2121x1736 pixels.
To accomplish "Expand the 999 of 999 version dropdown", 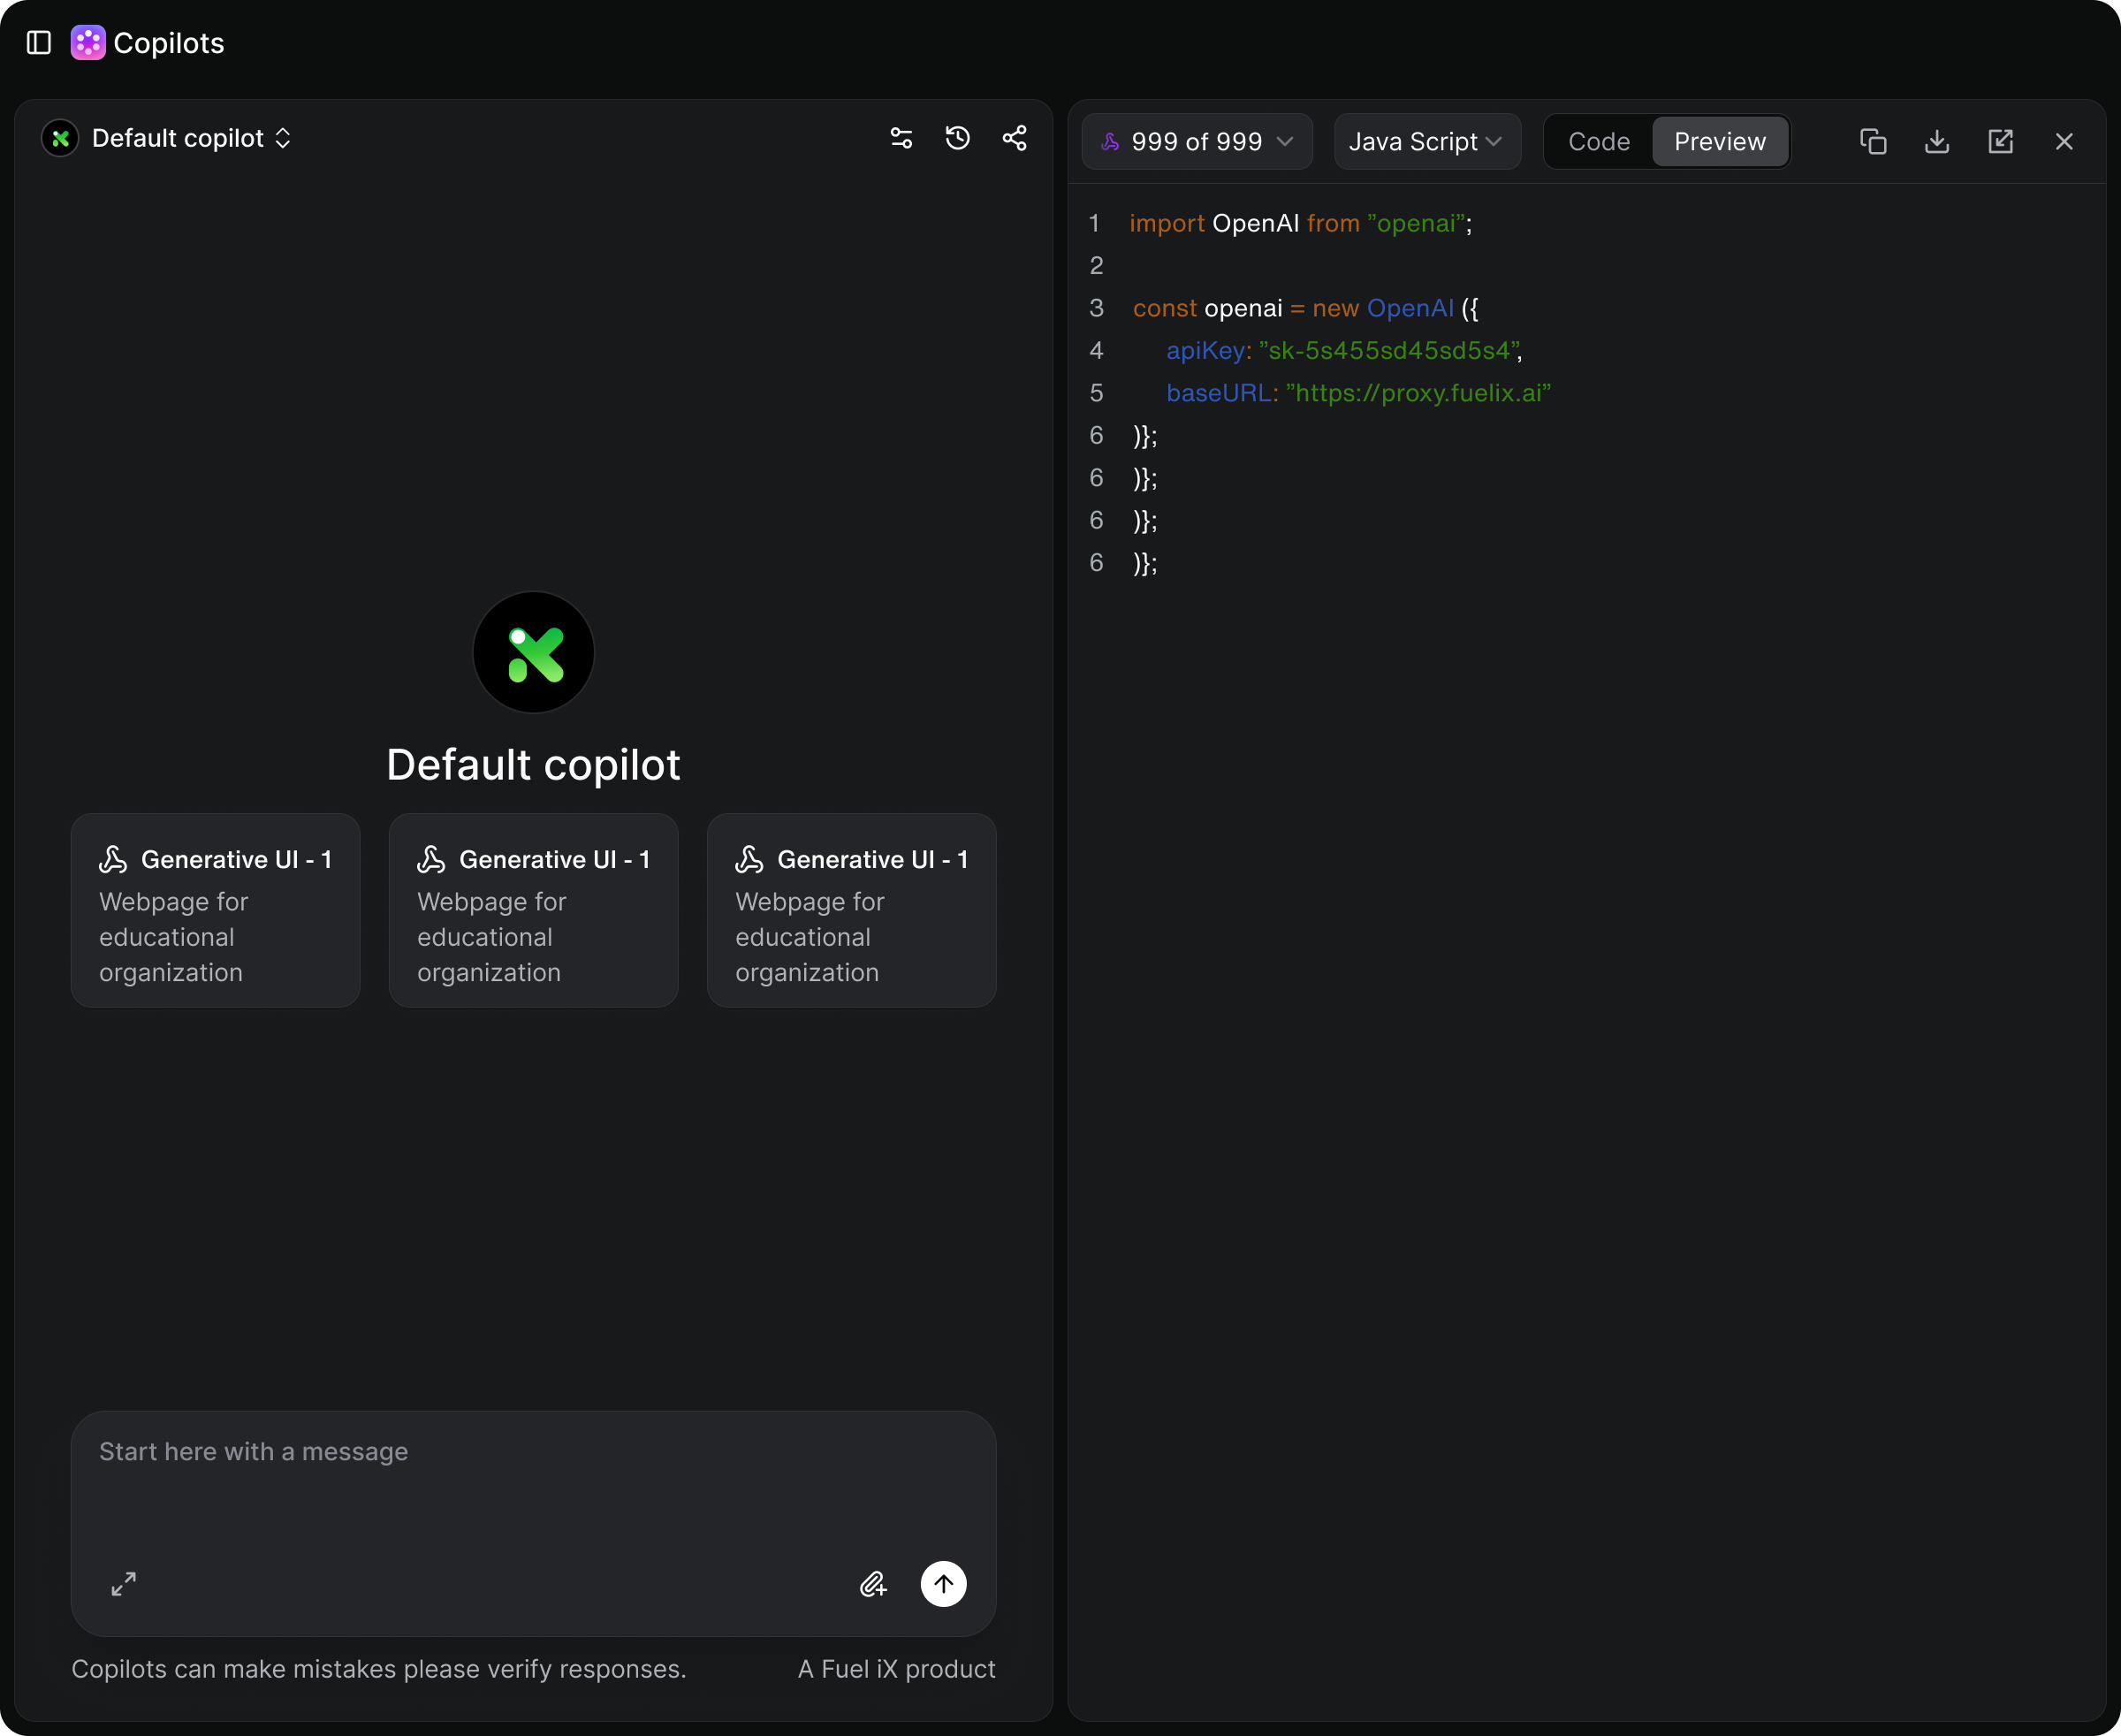I will click(x=1197, y=142).
